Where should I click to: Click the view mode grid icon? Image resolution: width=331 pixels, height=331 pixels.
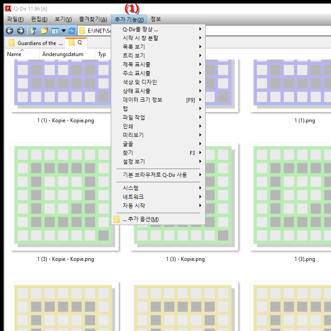point(55,31)
